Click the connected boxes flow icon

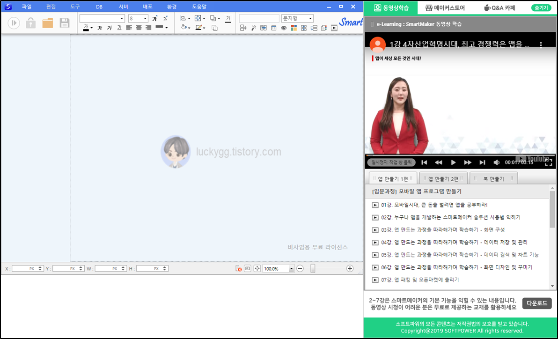click(314, 28)
